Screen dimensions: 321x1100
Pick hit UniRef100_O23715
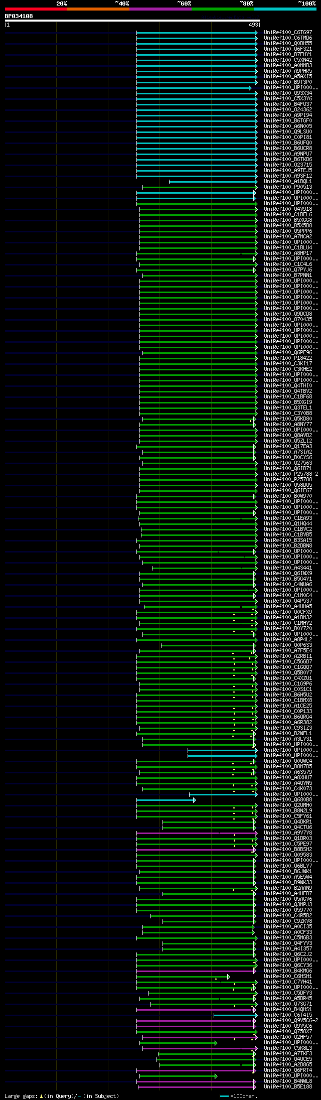(288, 165)
